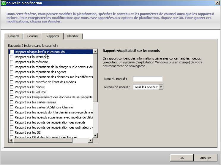The width and height of the screenshot is (221, 165).
Task: Check Rapport récapitulatif sur les noeuds
Action: tap(12, 52)
